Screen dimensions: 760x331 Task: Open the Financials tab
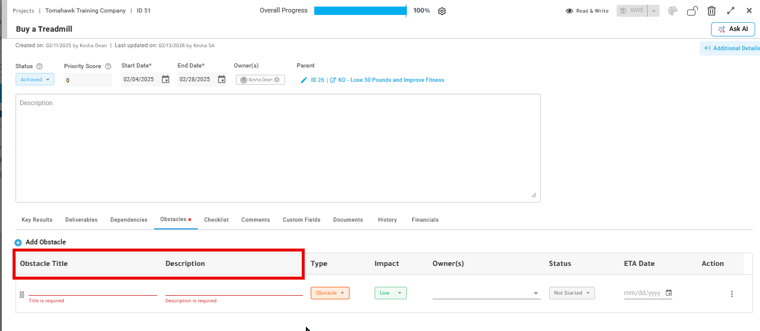pyautogui.click(x=425, y=220)
